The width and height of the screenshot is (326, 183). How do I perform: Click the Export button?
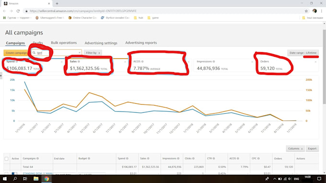[x=312, y=149]
